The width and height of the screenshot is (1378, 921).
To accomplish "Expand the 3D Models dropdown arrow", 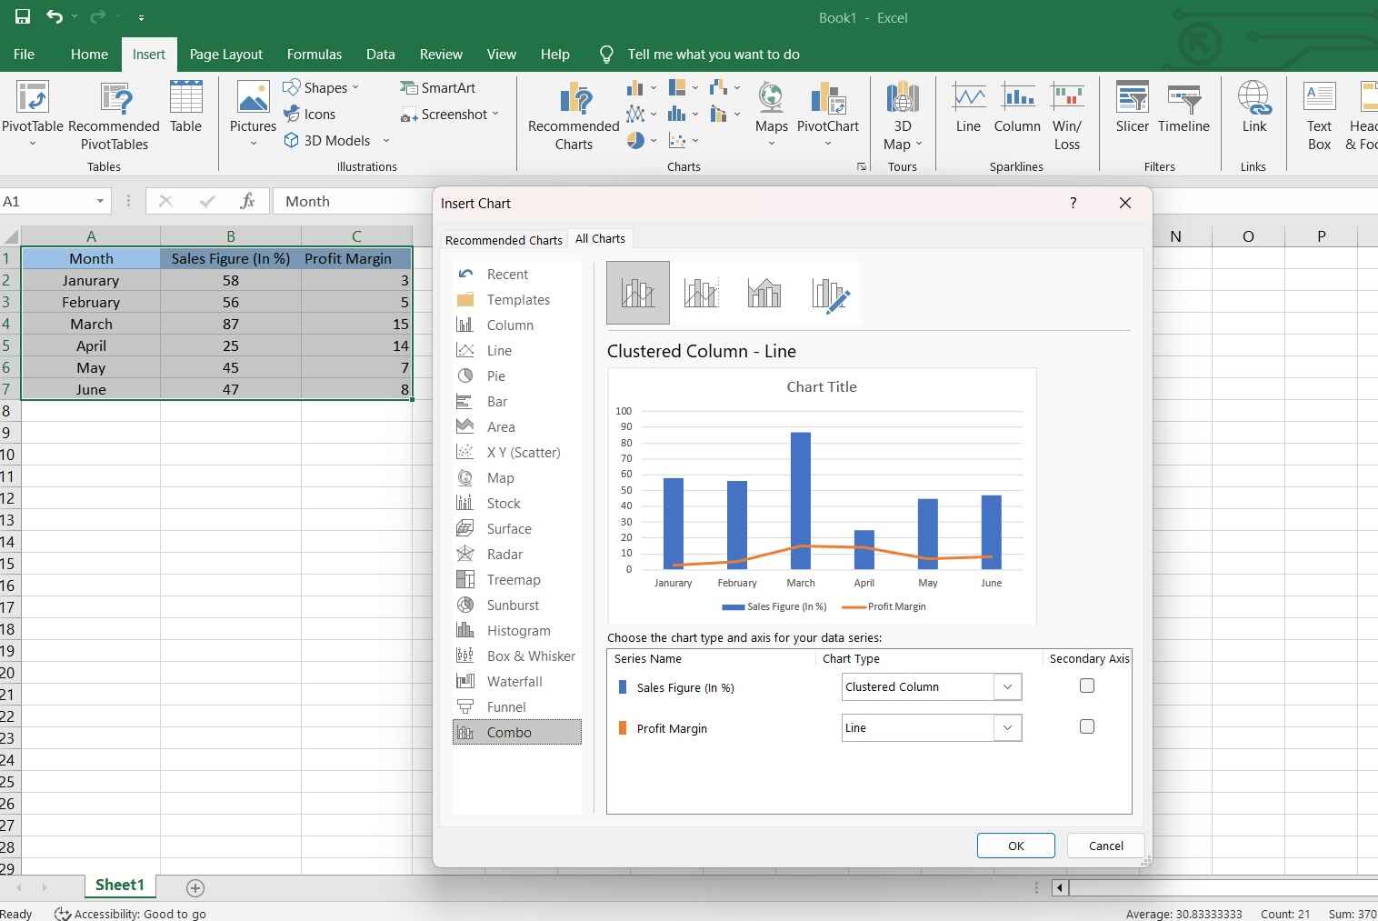I will [385, 140].
